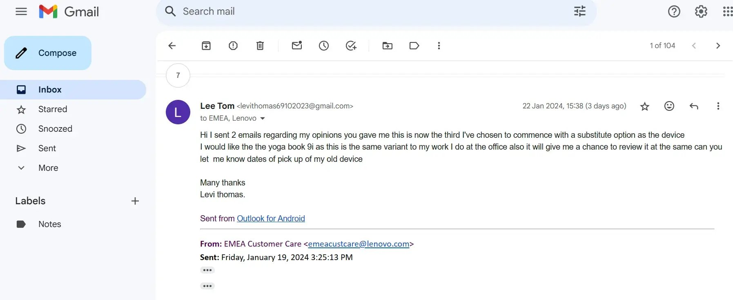Add an emoji reaction to the message
733x300 pixels.
click(669, 106)
